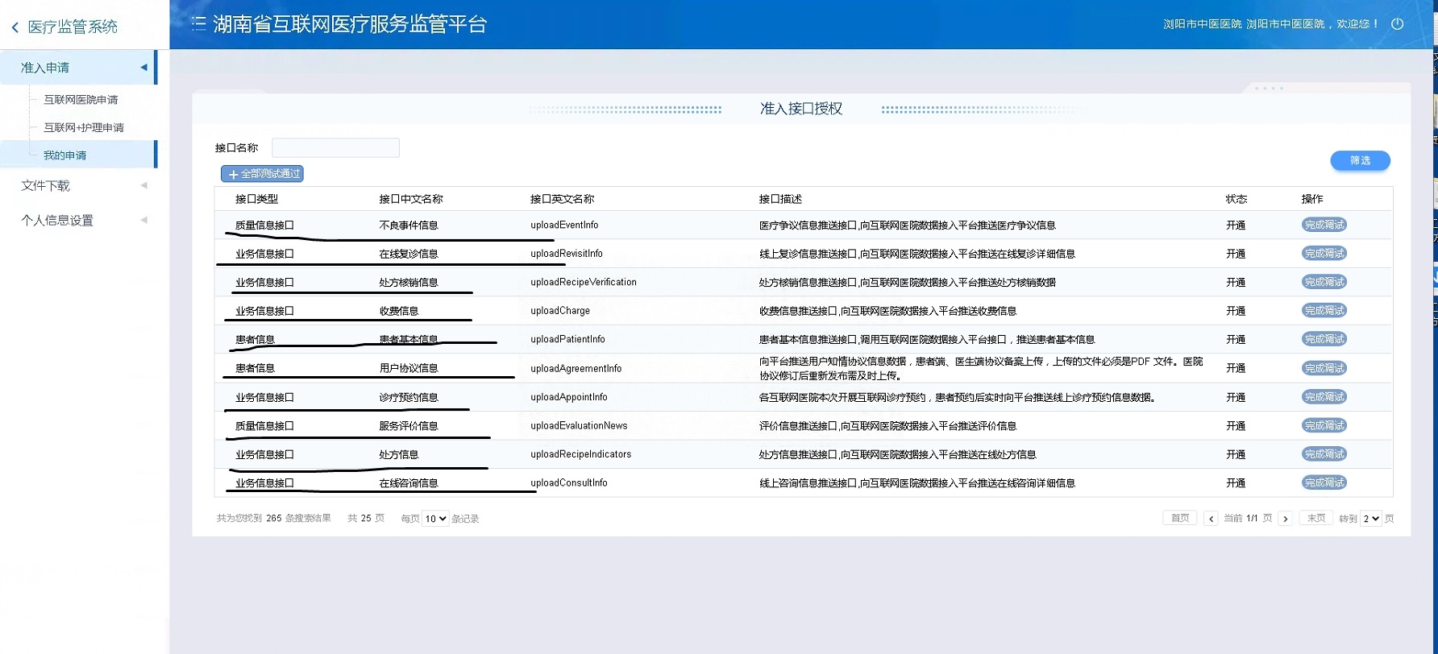Viewport: 1438px width, 654px height.
Task: Open 互联网+护理申请 in sidebar
Action: coord(84,127)
